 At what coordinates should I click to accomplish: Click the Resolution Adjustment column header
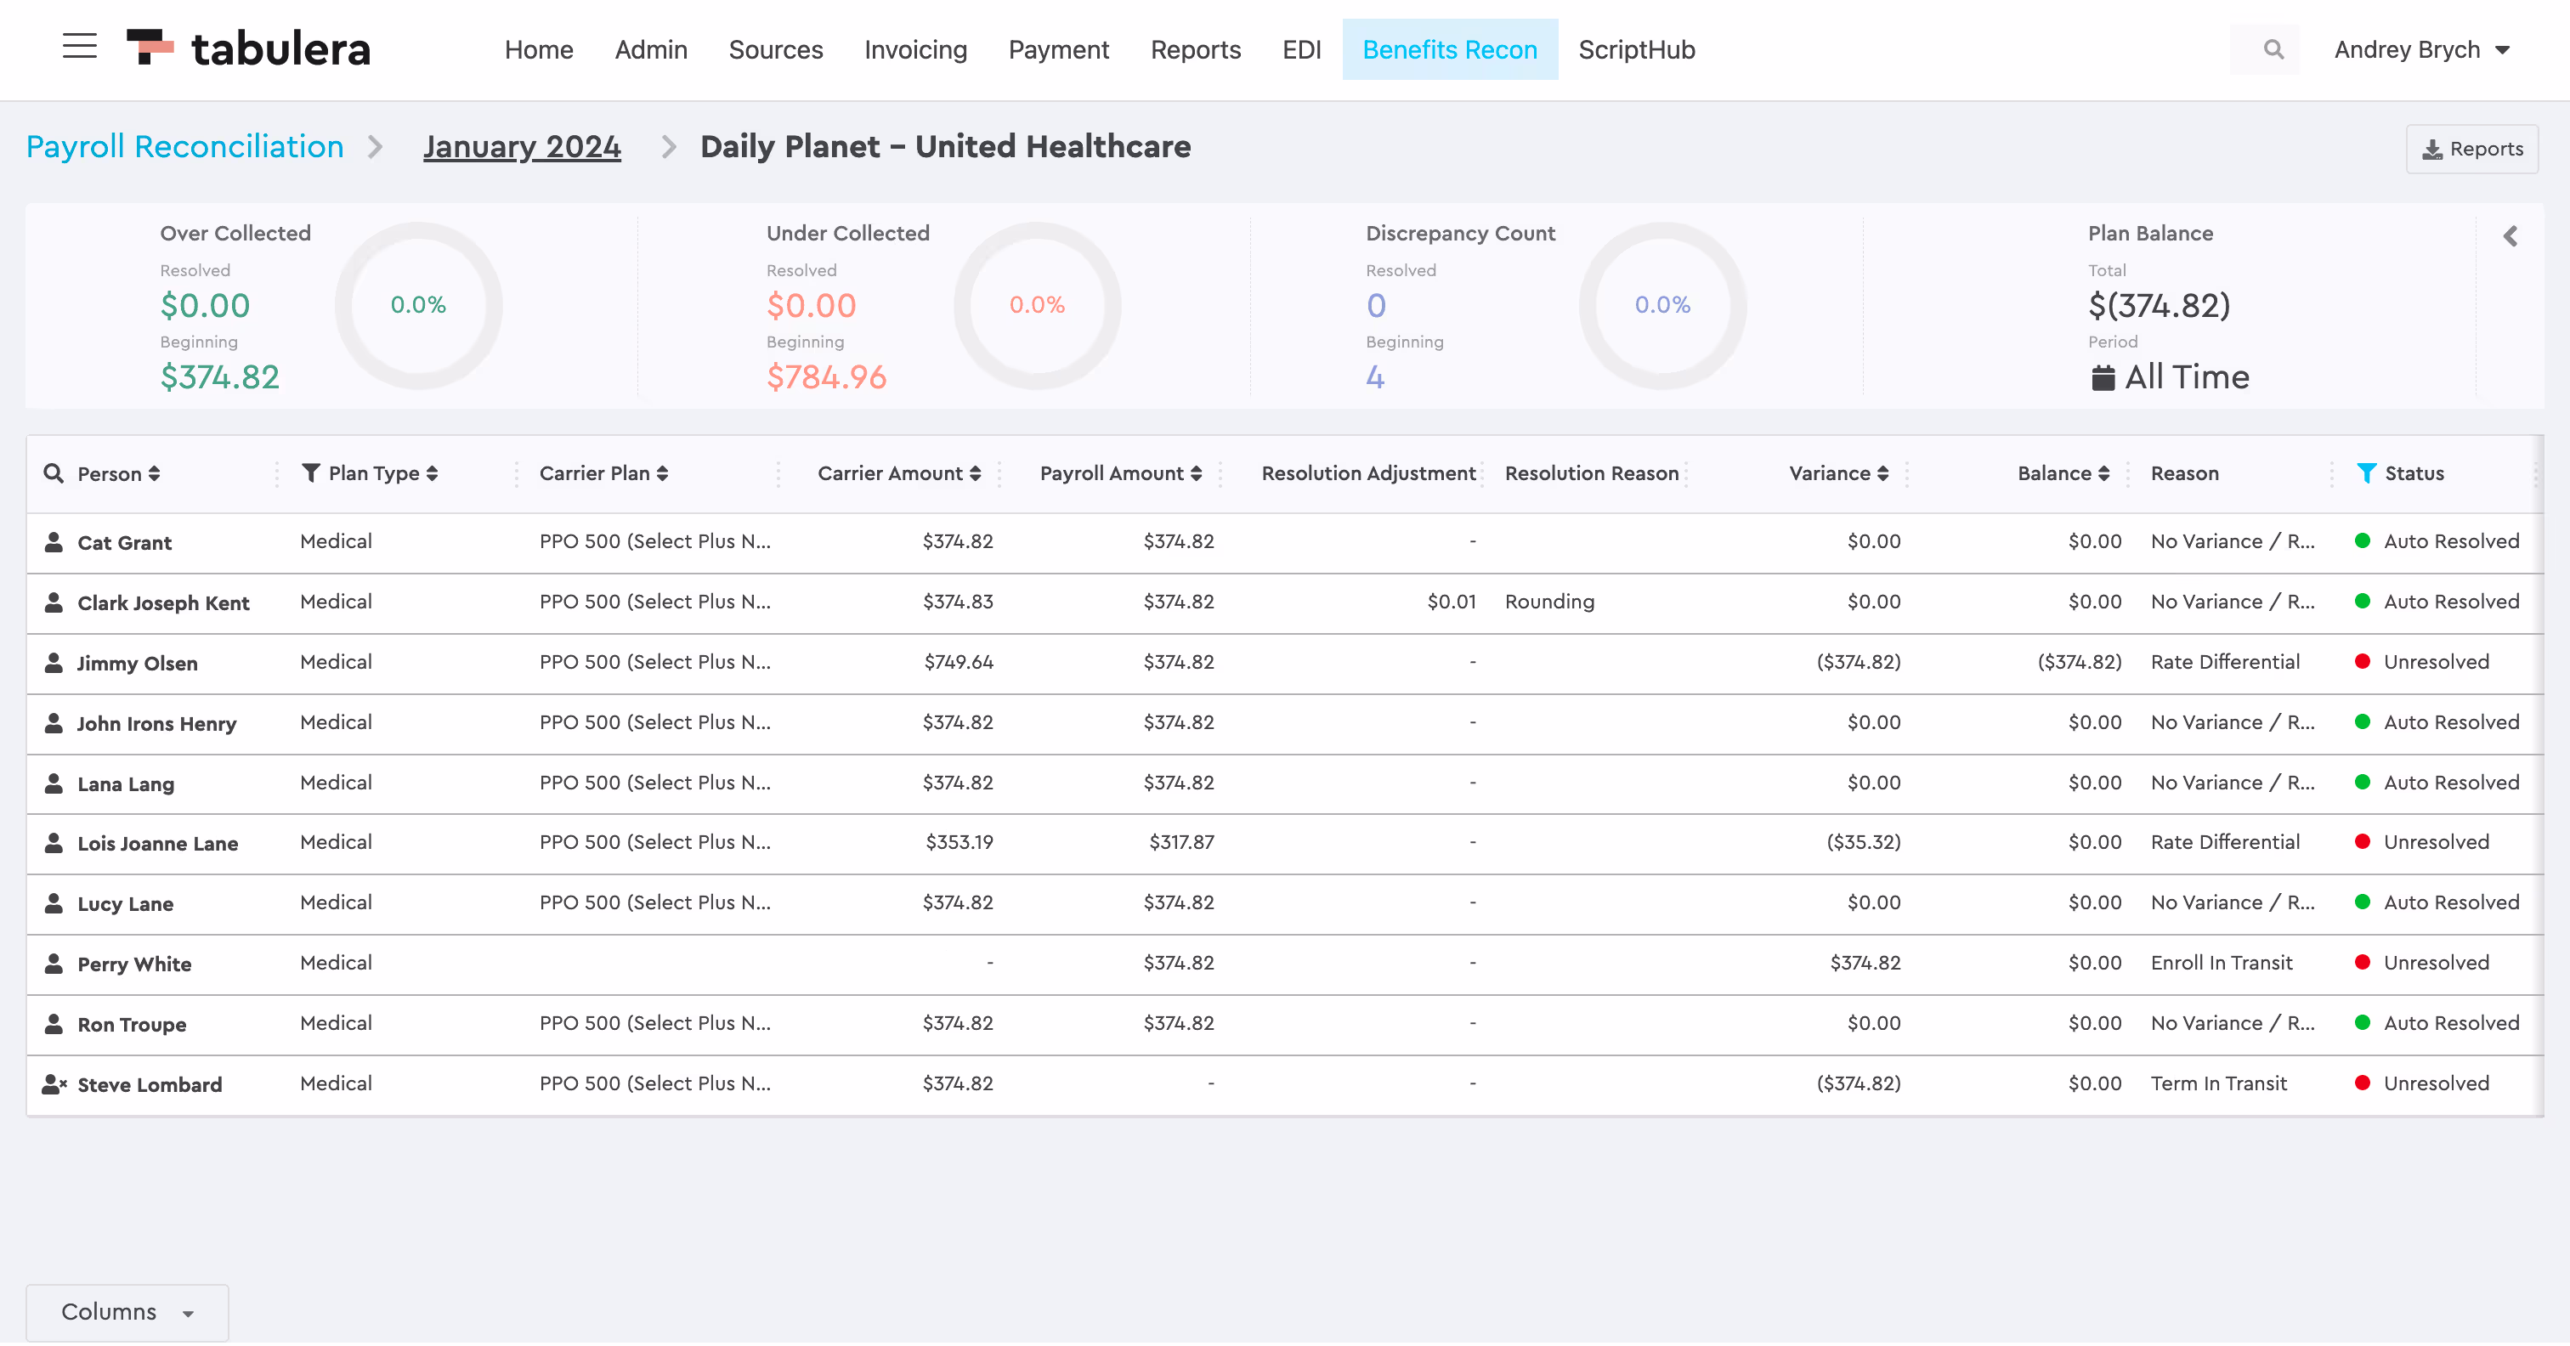[x=1367, y=473]
